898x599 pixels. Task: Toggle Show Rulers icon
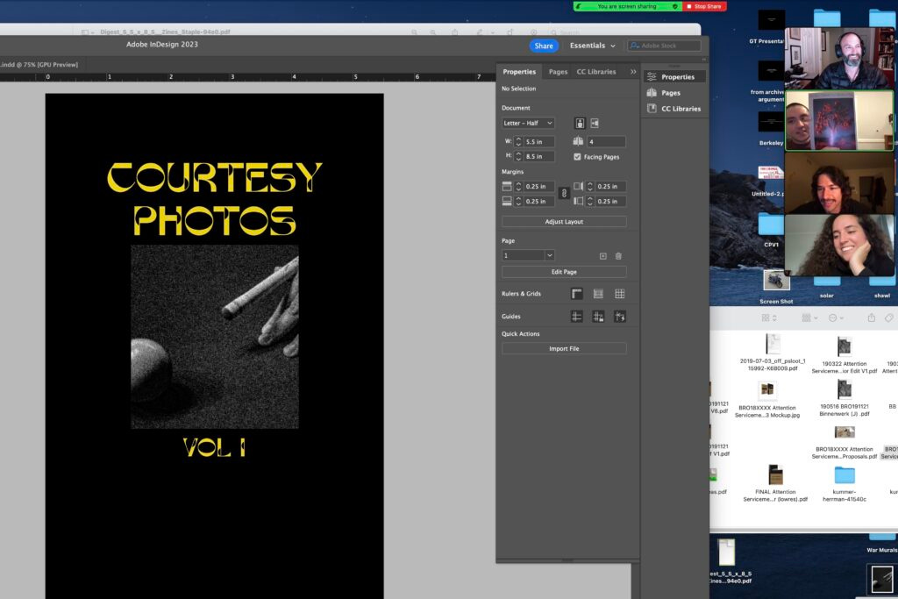tap(577, 294)
